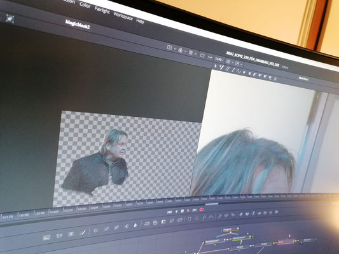Add a Merge node from the toolbar

[146, 224]
